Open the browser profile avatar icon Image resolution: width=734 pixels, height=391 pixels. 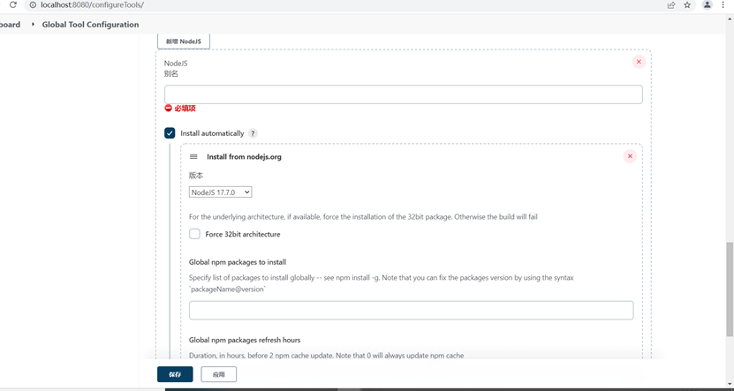tap(708, 5)
